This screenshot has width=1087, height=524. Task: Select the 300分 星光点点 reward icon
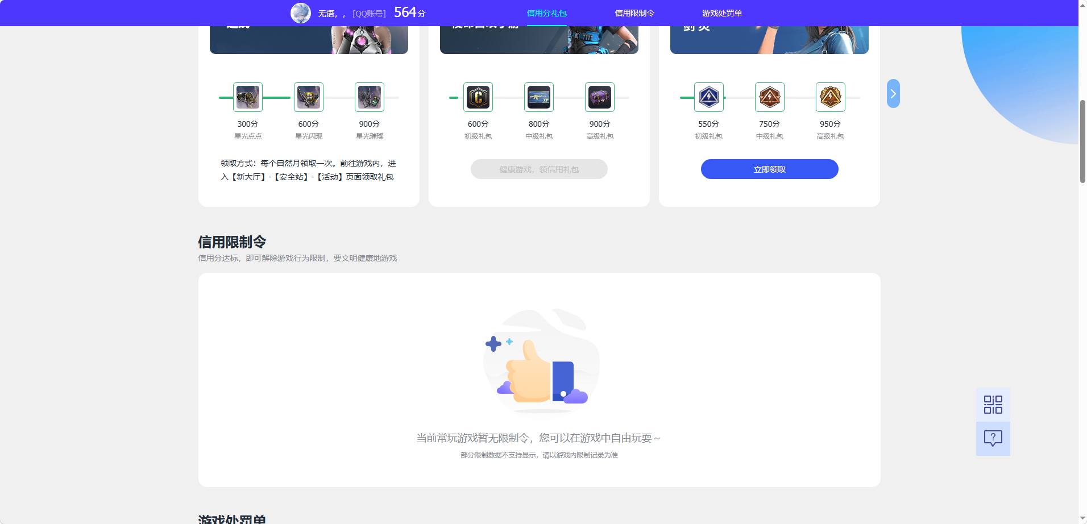[248, 97]
